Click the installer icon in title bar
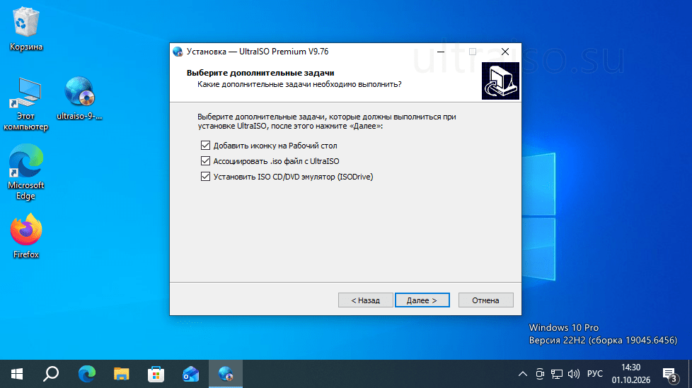The image size is (692, 388). pyautogui.click(x=178, y=52)
